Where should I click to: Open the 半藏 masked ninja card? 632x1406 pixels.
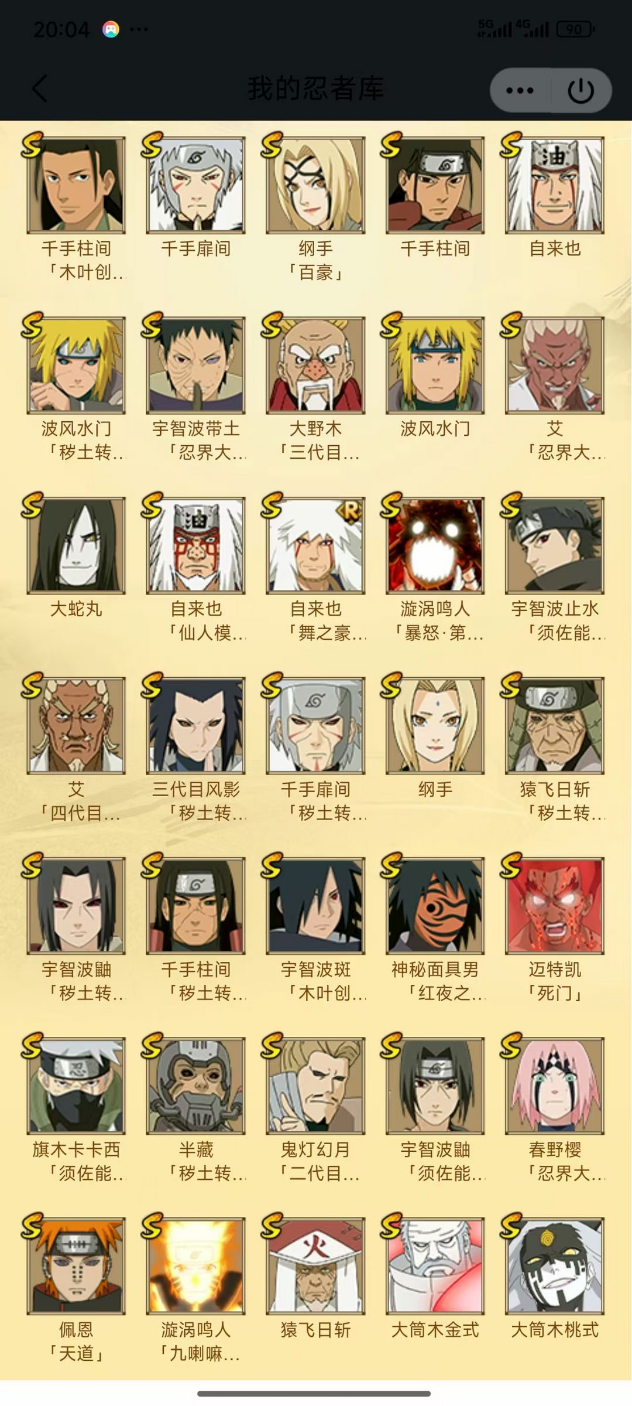pyautogui.click(x=196, y=1086)
